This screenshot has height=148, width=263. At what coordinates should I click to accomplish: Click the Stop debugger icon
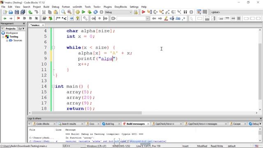coord(191,12)
